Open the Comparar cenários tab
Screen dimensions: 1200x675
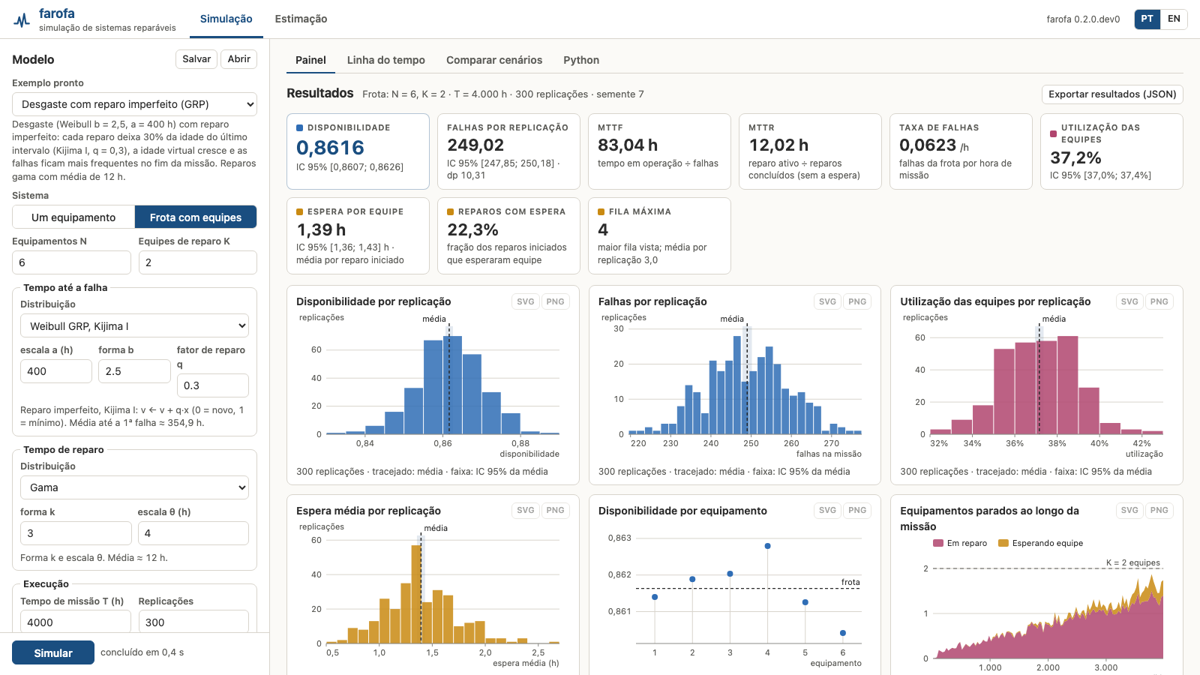[x=494, y=60]
